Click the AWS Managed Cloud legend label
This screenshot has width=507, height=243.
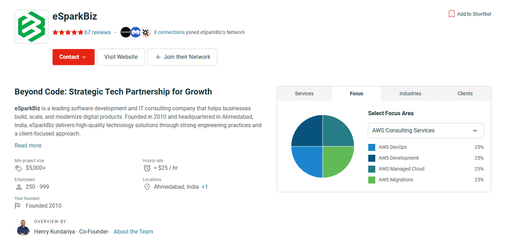tap(402, 169)
